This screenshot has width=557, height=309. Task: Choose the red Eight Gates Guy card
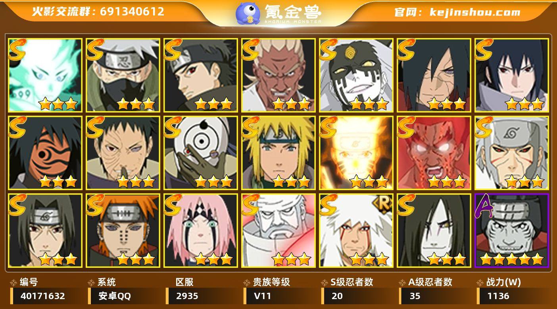434,153
